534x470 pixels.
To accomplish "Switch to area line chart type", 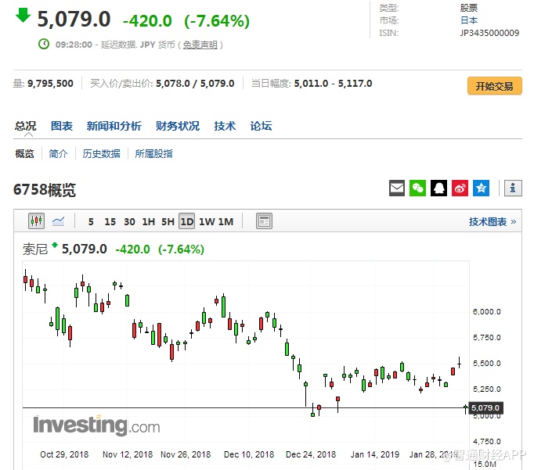I will point(59,221).
